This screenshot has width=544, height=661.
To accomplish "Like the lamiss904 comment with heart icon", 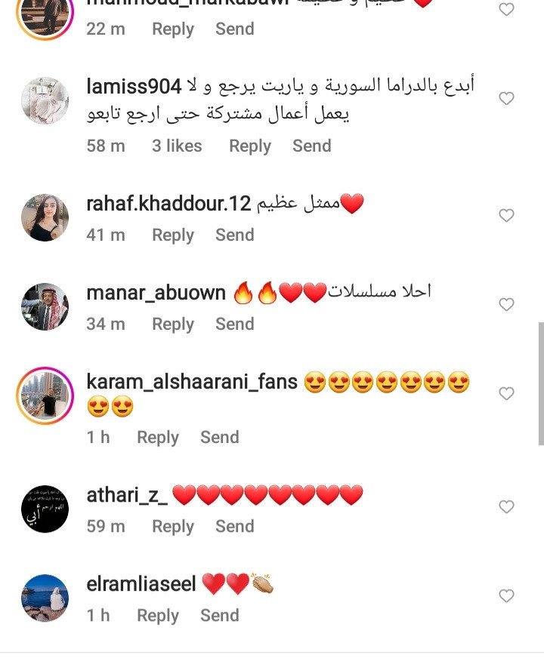I will 506,98.
